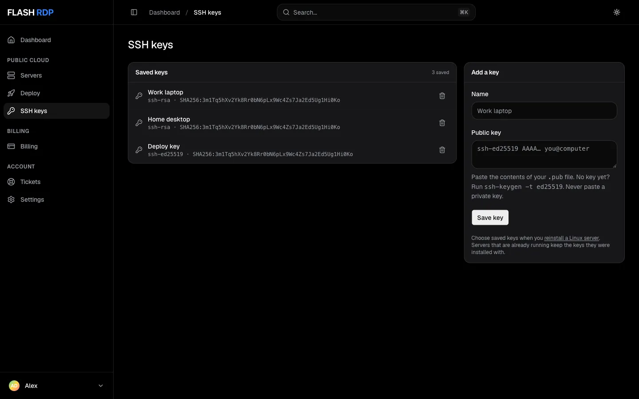Click into the Public key textarea
639x399 pixels.
tap(544, 154)
